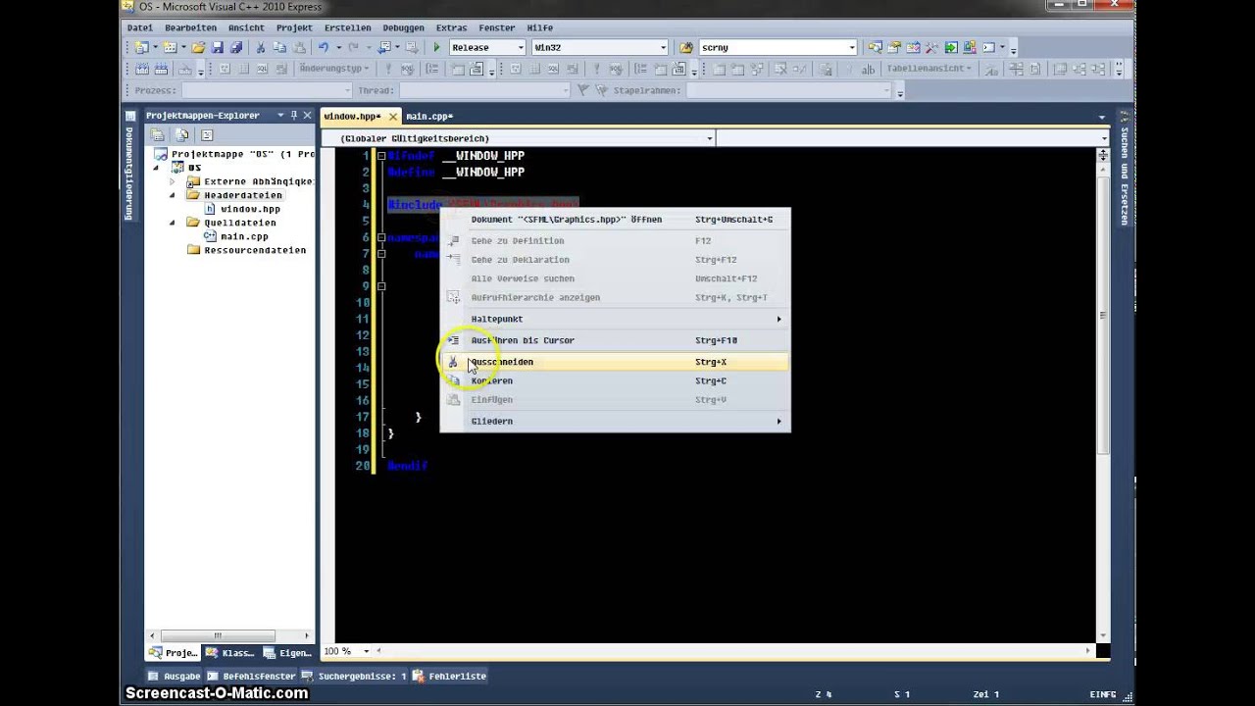Choose Ausschneiden in the context menu
Screen dimensions: 1255x706
coord(615,362)
